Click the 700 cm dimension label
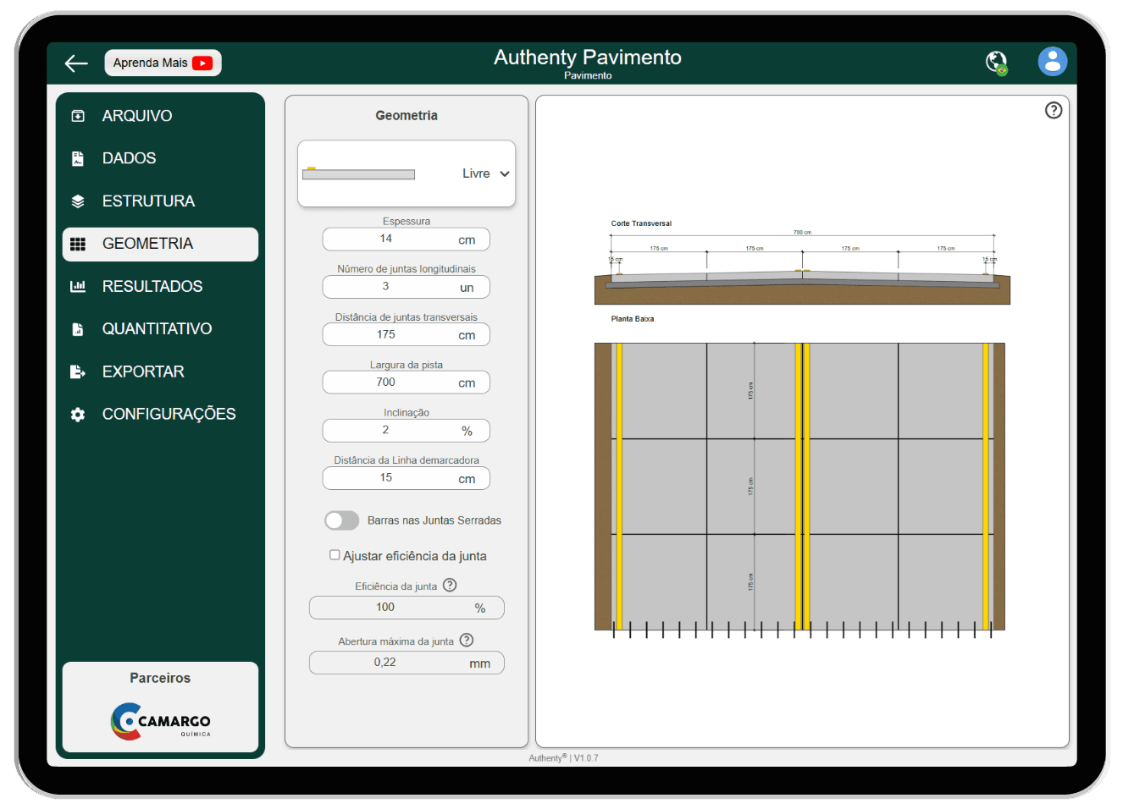 click(802, 232)
